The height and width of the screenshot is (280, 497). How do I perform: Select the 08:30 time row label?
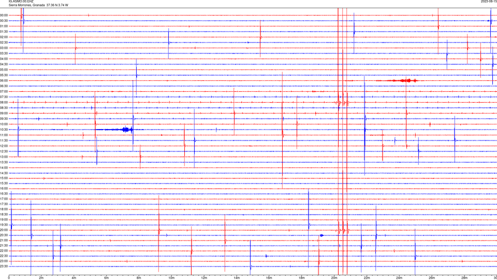(4, 108)
